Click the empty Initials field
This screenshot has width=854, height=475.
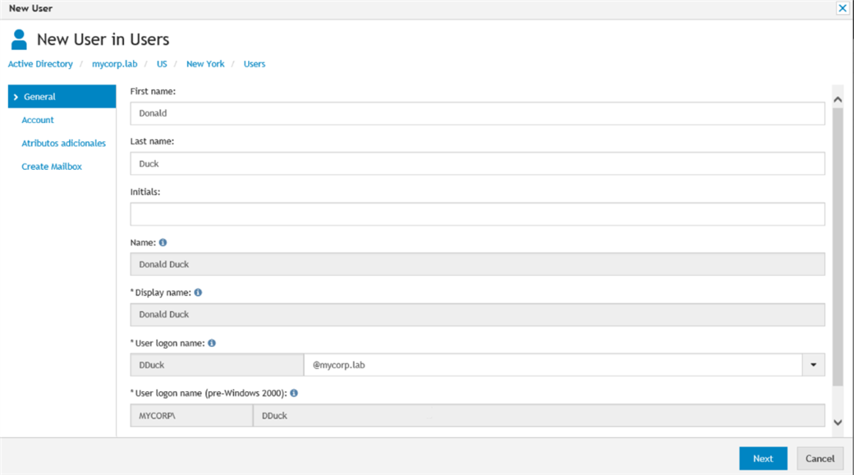(x=478, y=214)
